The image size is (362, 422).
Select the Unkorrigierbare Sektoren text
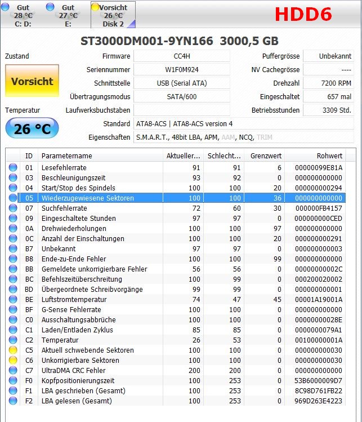[80, 361]
